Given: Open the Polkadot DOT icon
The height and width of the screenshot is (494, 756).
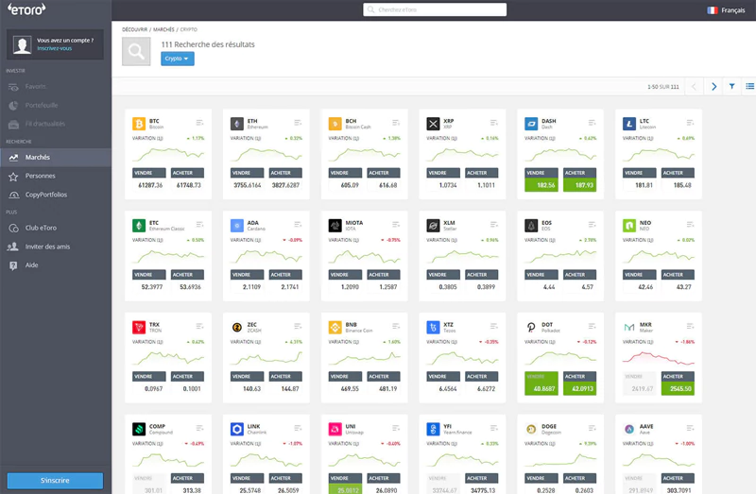Looking at the screenshot, I should click(x=531, y=327).
